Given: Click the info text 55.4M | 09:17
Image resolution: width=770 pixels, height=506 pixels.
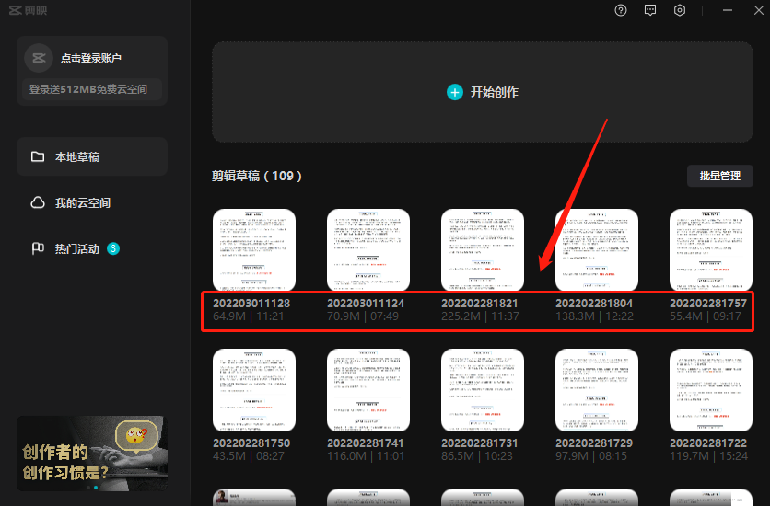Looking at the screenshot, I should (x=706, y=316).
